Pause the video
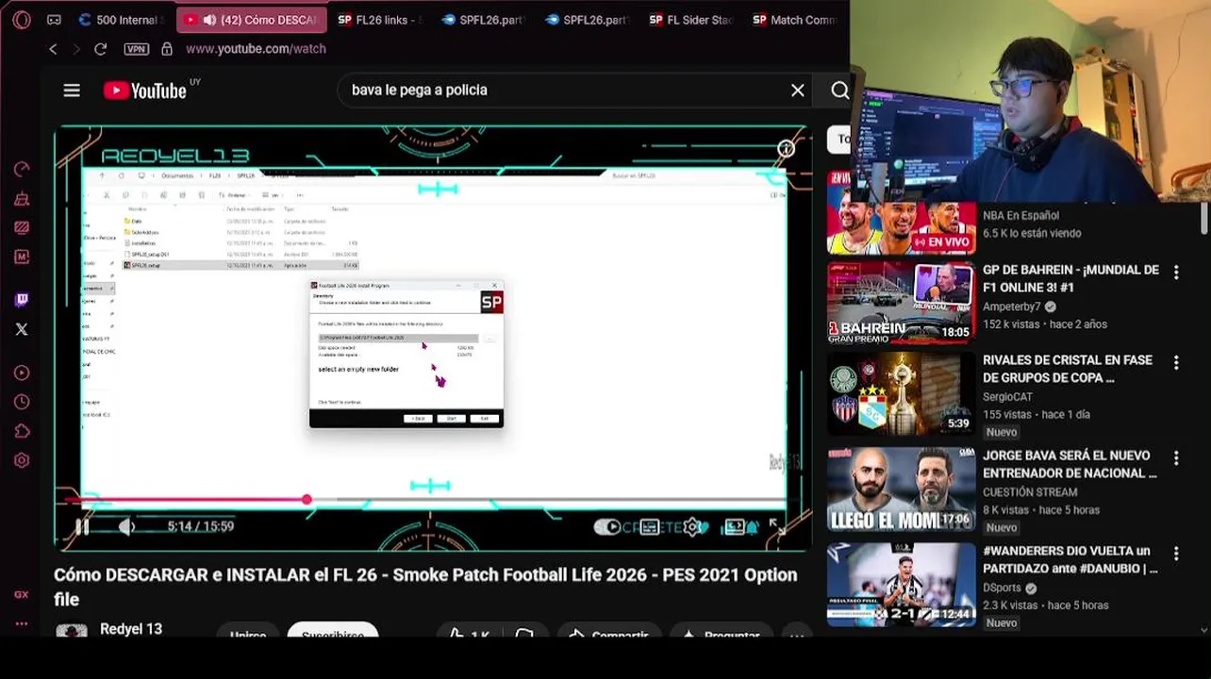This screenshot has width=1211, height=679. [x=82, y=527]
